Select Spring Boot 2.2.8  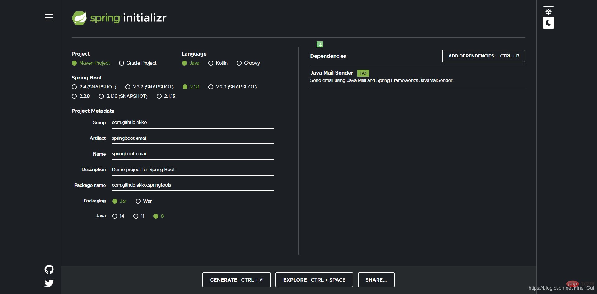(81, 96)
